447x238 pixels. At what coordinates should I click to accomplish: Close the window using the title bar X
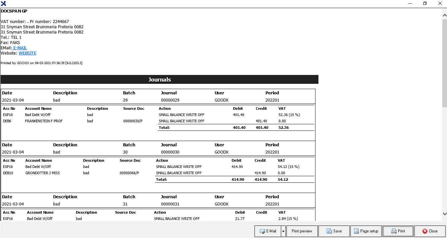coord(440,4)
